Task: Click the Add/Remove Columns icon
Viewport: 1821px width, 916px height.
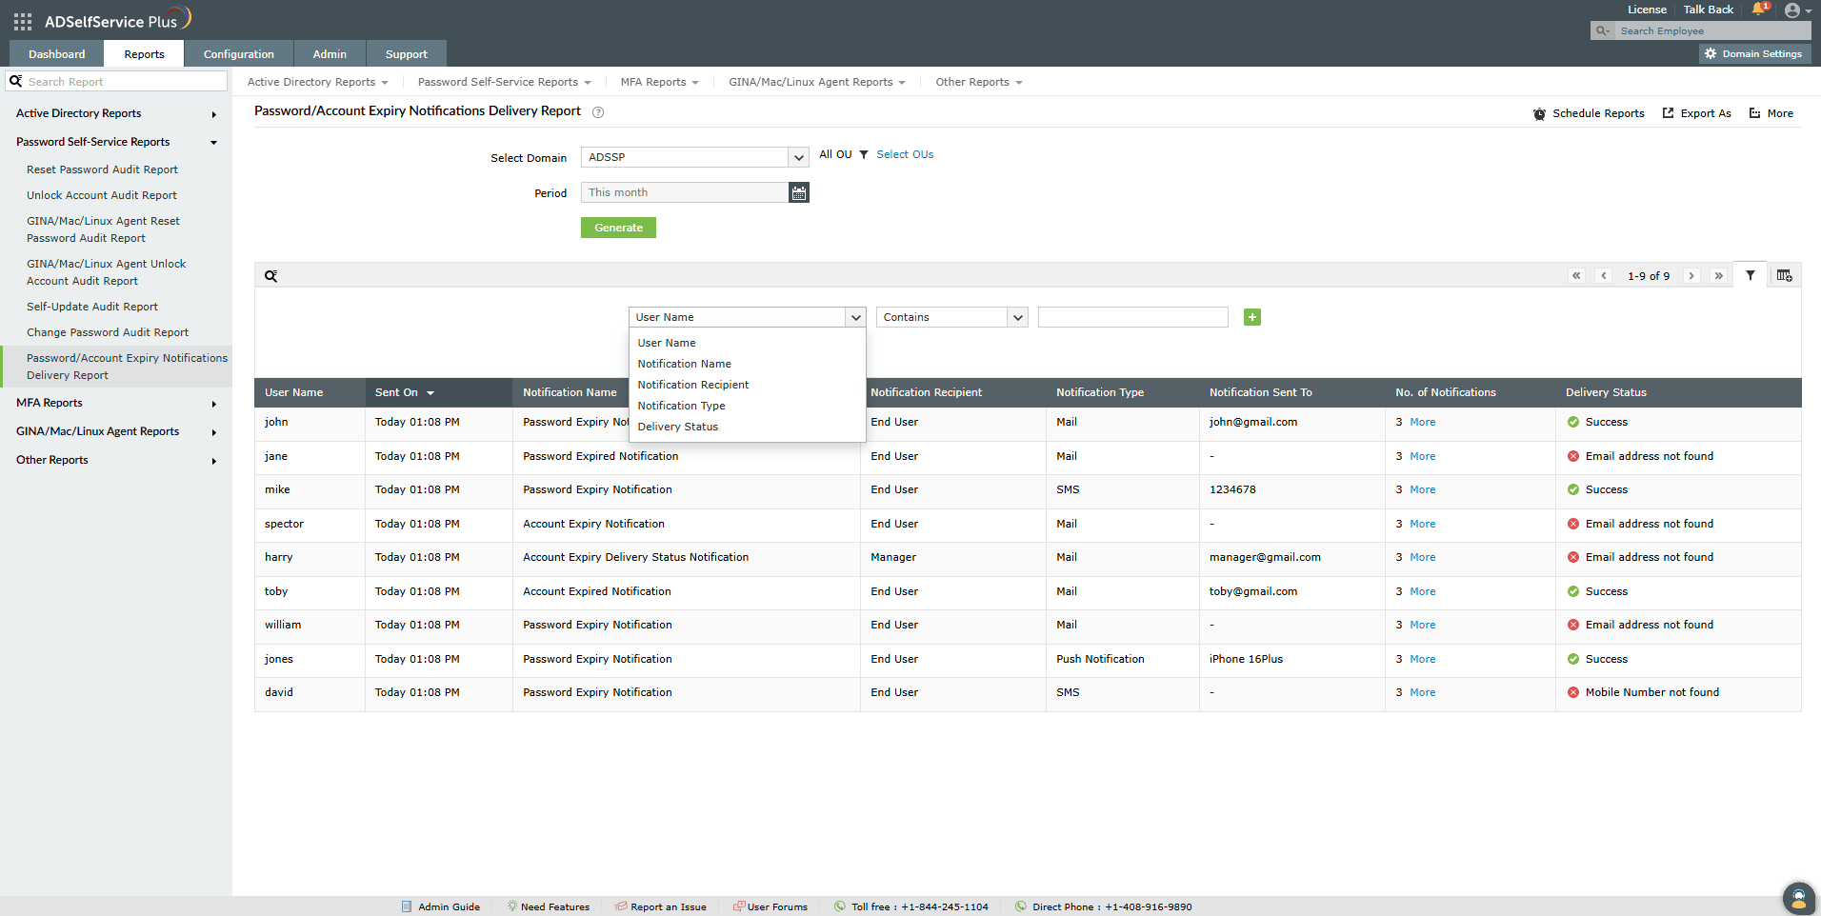Action: tap(1784, 275)
